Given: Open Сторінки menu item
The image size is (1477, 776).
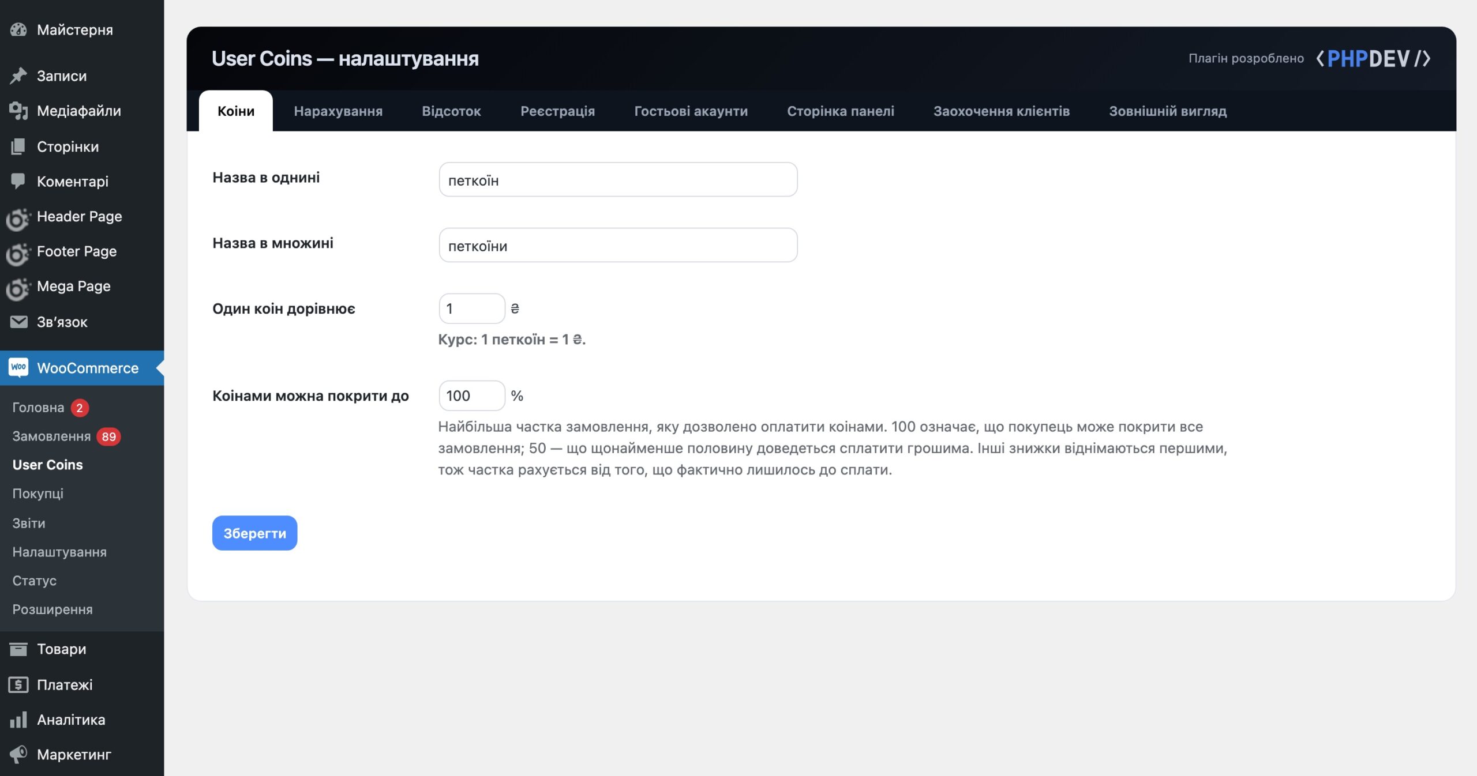Looking at the screenshot, I should point(68,146).
